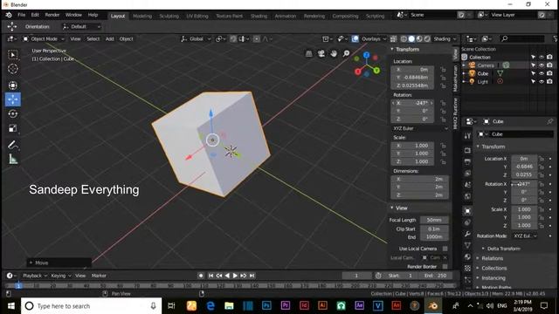The image size is (559, 314).
Task: Activate the Scale tool
Action: point(13,128)
